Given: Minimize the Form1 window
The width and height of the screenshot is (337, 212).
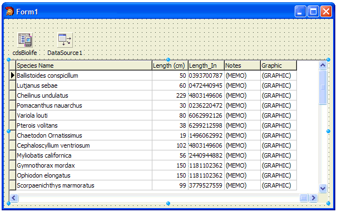Looking at the screenshot, I should click(300, 11).
